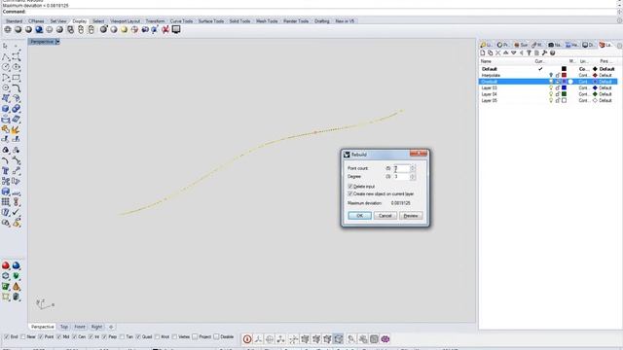The width and height of the screenshot is (623, 350).
Task: Click the Point count input field
Action: [401, 168]
